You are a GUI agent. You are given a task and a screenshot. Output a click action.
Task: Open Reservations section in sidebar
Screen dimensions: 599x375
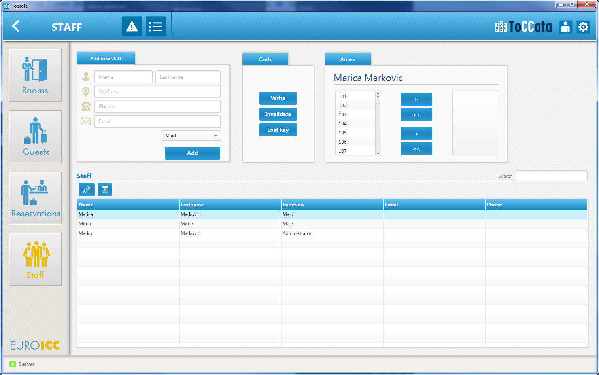35,198
